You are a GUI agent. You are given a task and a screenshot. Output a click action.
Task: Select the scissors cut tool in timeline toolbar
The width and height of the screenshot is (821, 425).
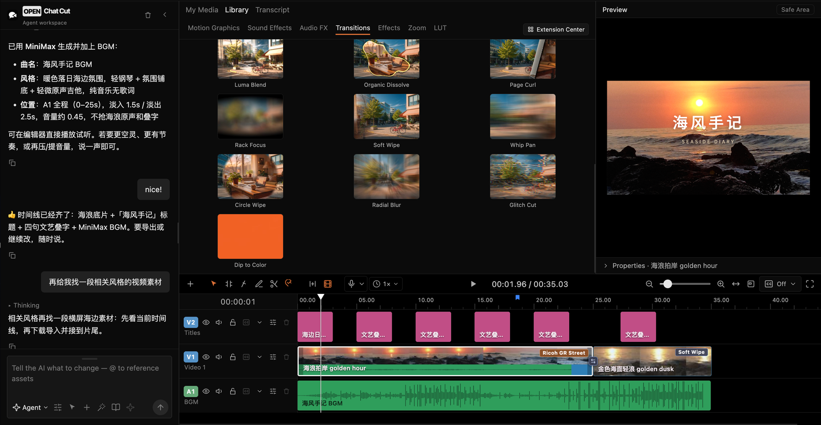click(x=274, y=284)
